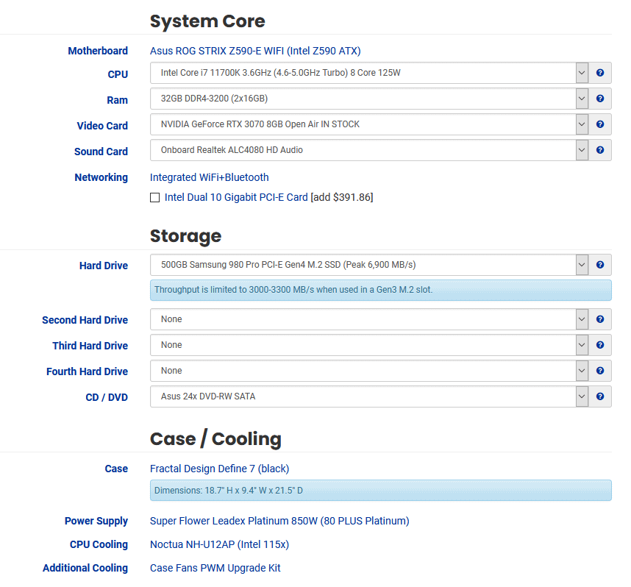Viewport: 631px width, 587px height.
Task: Click the Additional Cooling label
Action: coord(85,568)
